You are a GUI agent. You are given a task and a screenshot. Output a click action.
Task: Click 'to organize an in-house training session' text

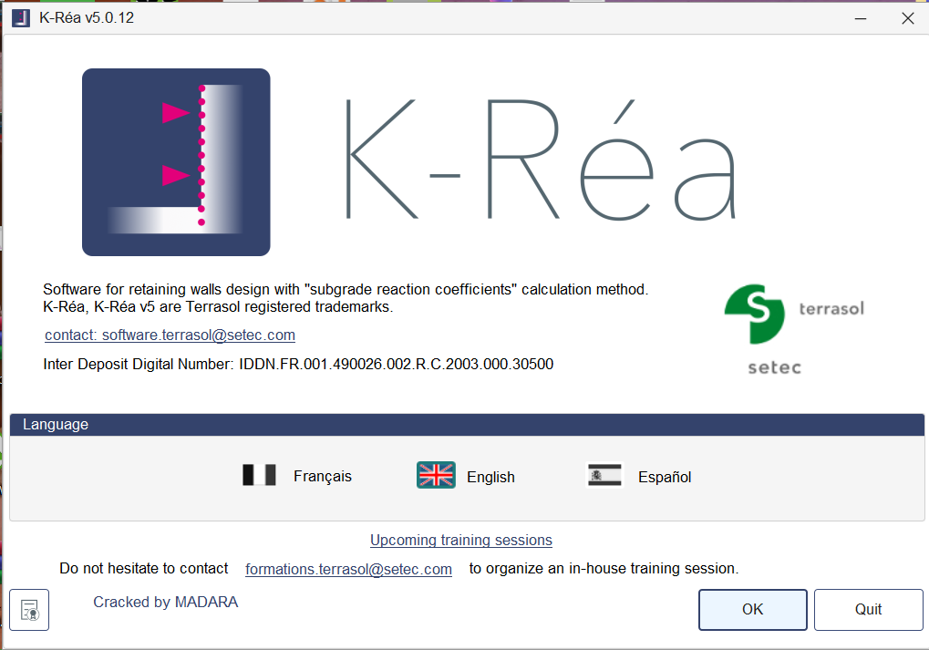tap(604, 568)
